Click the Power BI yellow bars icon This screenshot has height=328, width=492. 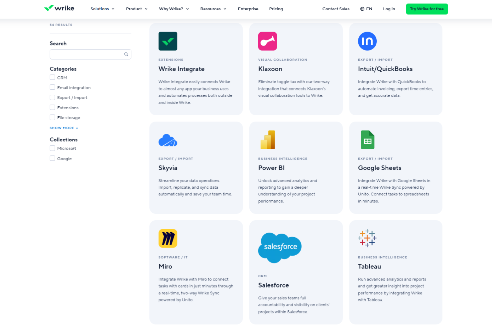tap(268, 140)
